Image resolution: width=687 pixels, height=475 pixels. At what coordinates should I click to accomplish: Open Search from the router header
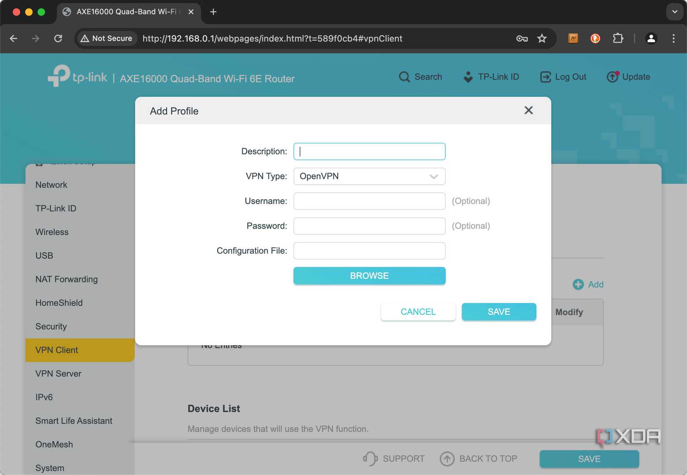click(x=420, y=77)
